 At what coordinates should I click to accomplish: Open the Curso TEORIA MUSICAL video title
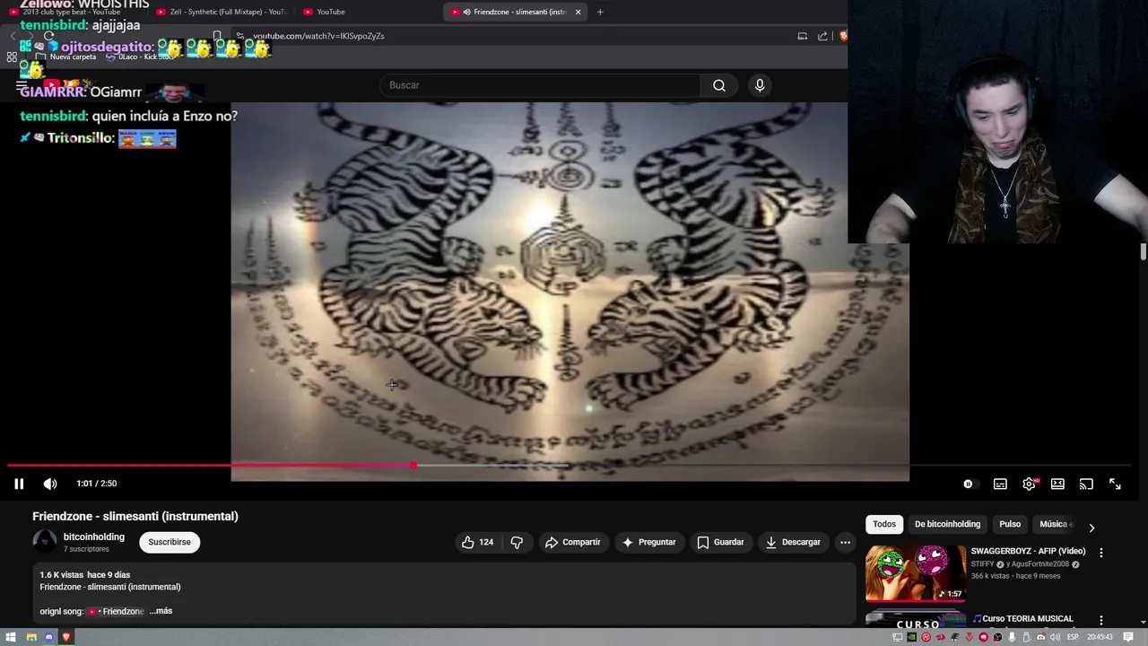pyautogui.click(x=1022, y=618)
